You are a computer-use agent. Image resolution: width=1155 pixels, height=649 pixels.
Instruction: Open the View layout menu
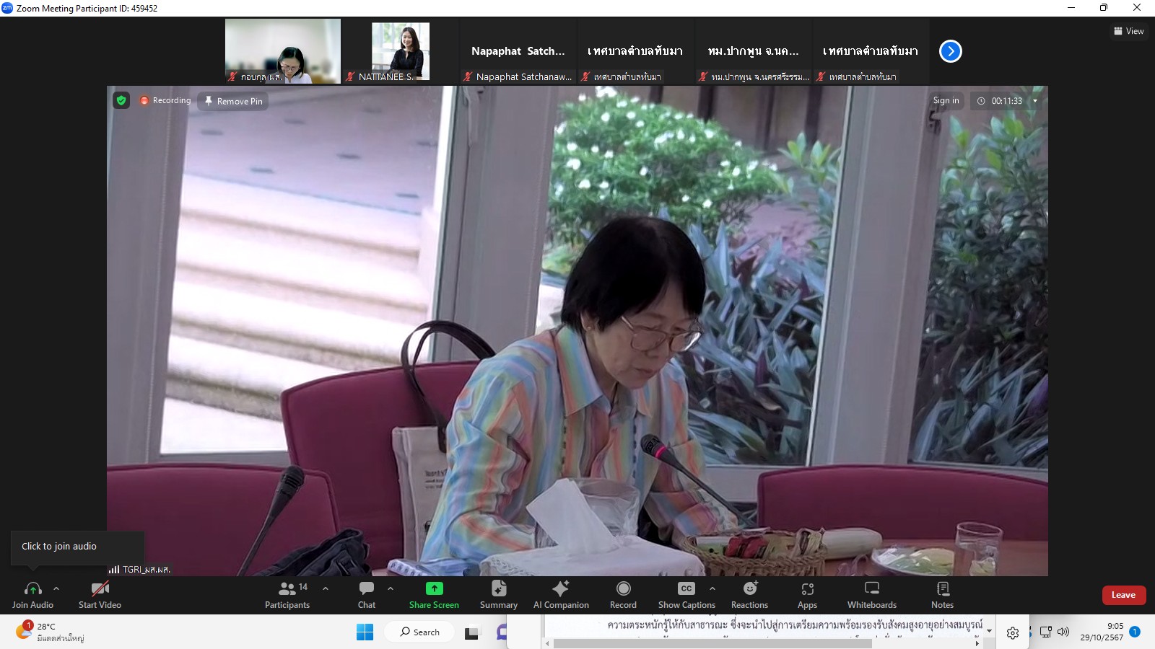(x=1129, y=31)
